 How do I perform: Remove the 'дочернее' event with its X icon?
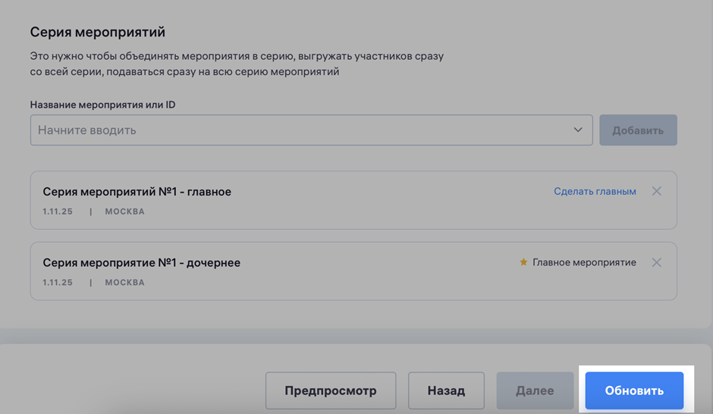coord(656,262)
